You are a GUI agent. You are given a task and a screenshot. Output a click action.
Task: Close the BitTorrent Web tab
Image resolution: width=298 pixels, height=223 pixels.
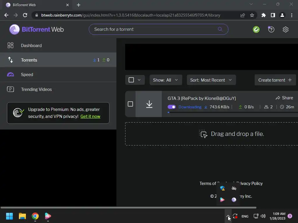pos(68,5)
